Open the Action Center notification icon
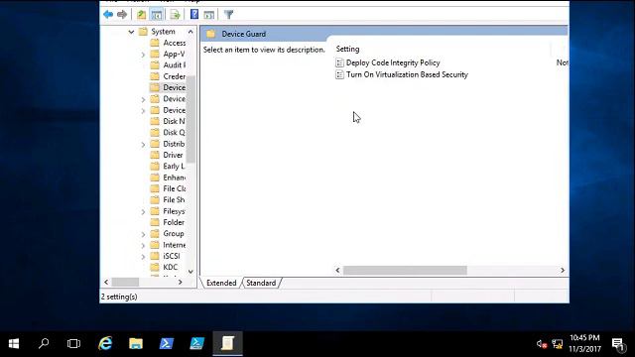 point(618,344)
